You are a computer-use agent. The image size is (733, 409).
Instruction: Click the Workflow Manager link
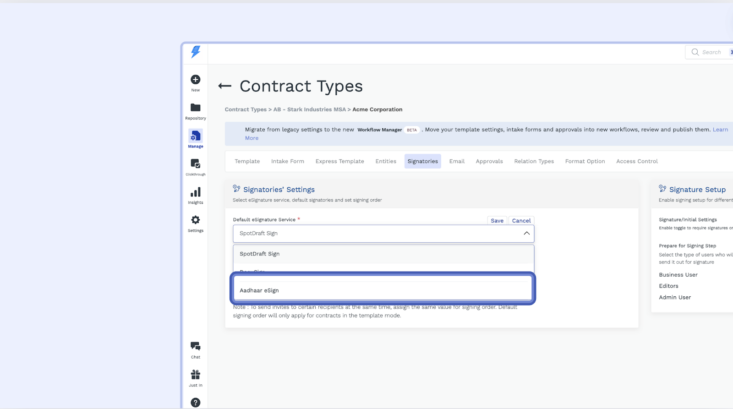380,130
